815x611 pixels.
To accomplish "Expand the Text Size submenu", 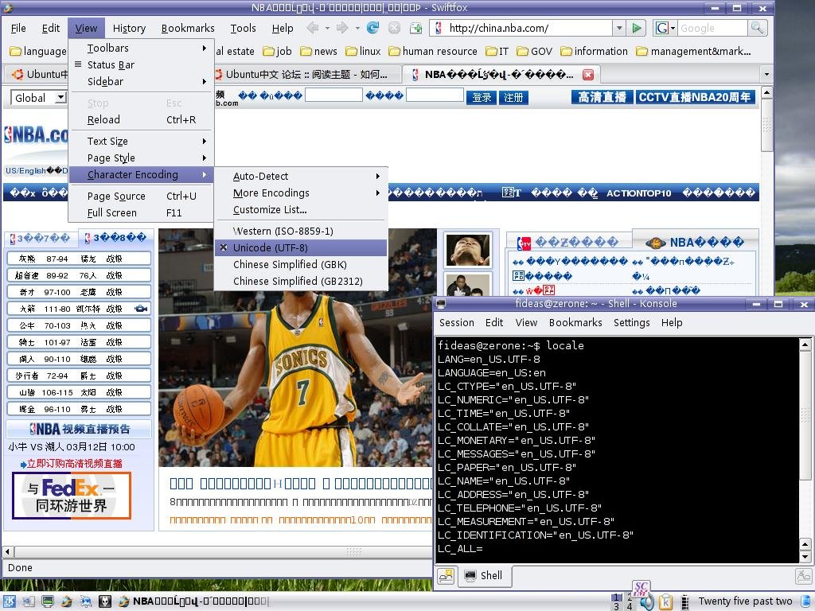I will (x=141, y=142).
